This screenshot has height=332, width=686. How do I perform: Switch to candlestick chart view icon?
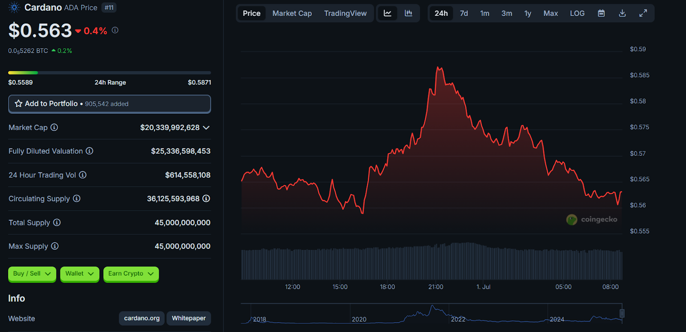click(x=409, y=13)
